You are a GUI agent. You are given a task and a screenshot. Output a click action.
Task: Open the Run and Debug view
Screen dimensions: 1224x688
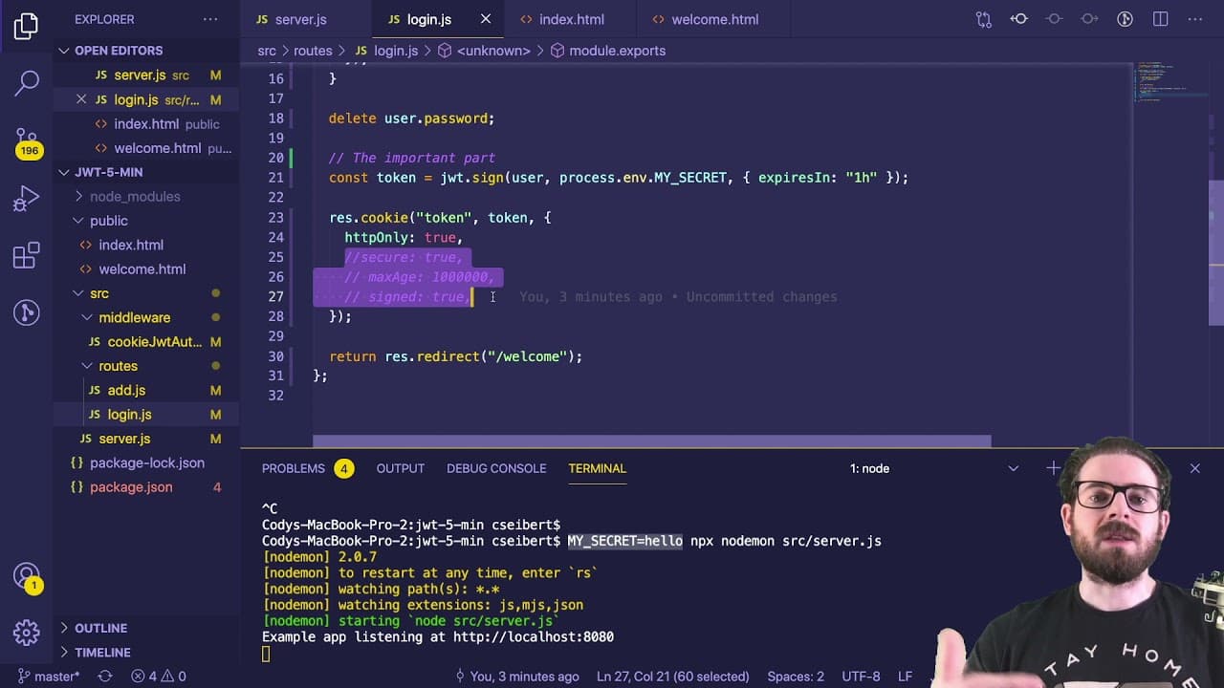point(27,198)
